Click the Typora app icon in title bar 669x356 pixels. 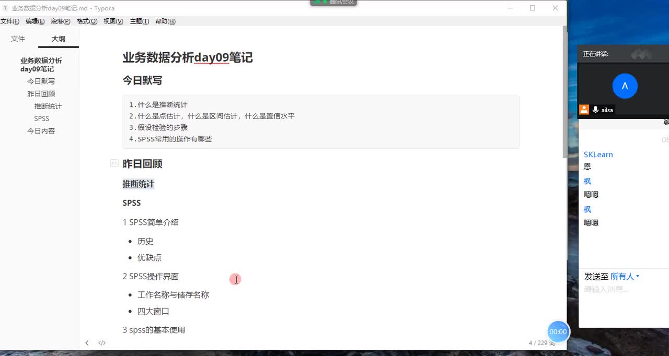(x=6, y=8)
